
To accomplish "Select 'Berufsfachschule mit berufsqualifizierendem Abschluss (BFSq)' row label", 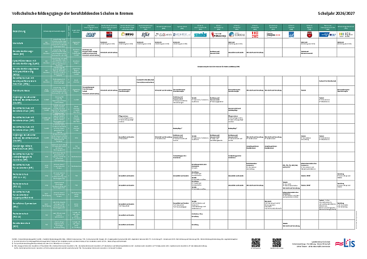I will (x=24, y=81).
